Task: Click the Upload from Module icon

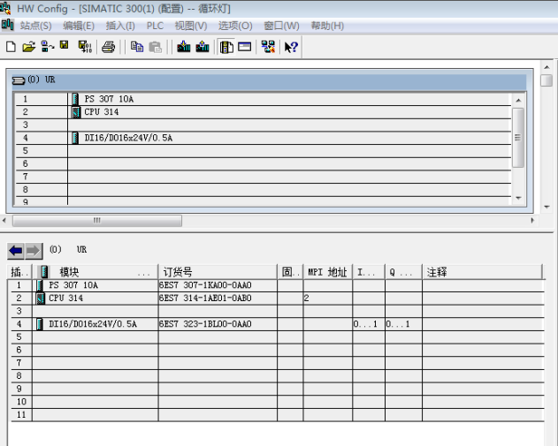Action: coord(203,46)
